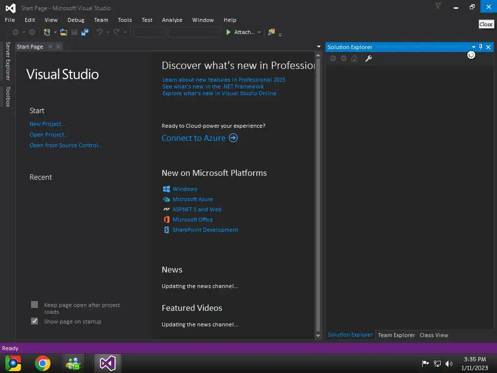Viewport: 497px width, 373px height.
Task: Click the Save All toolbar icon
Action: click(x=85, y=32)
